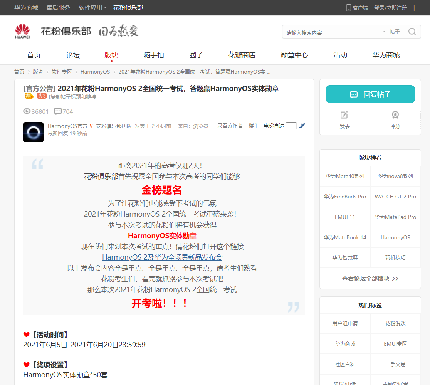Open 华为智慧屏 board

click(x=345, y=257)
